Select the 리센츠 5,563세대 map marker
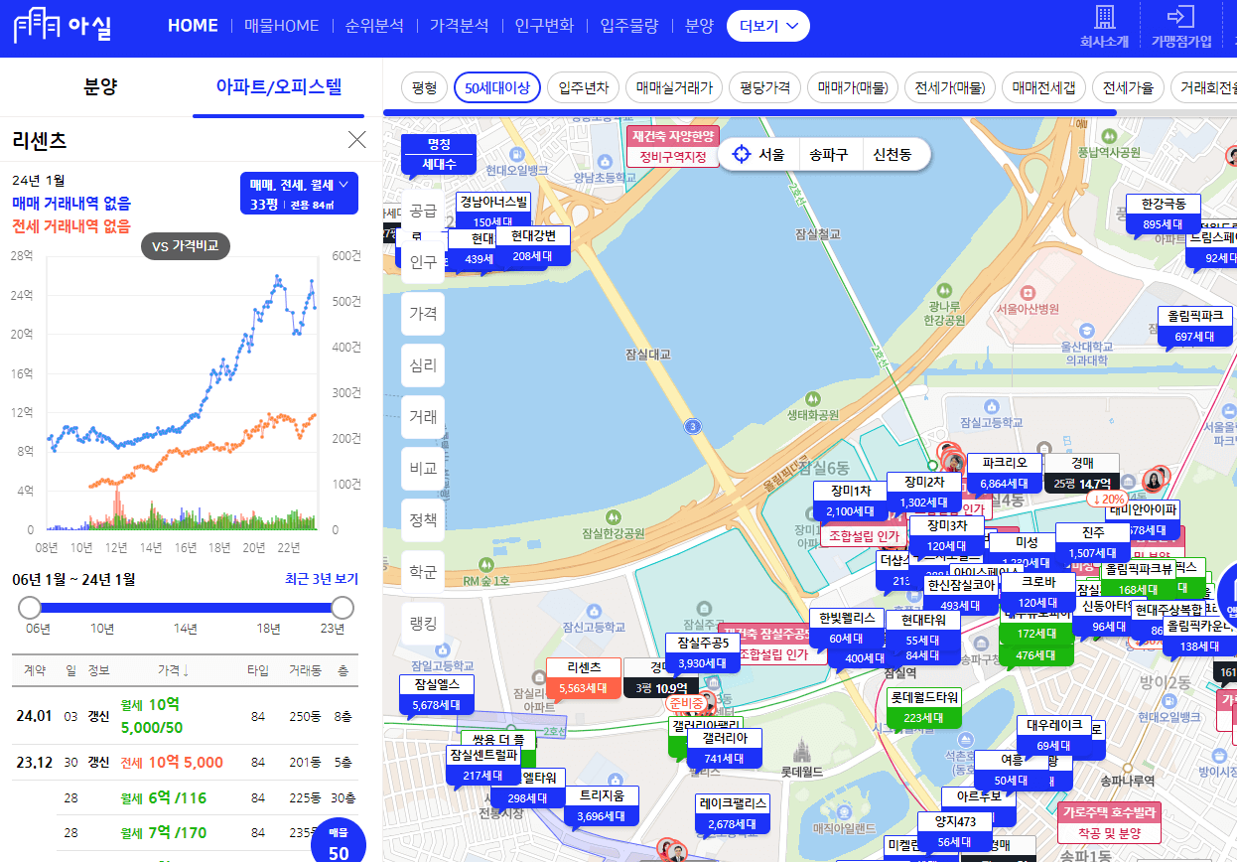 click(x=584, y=677)
